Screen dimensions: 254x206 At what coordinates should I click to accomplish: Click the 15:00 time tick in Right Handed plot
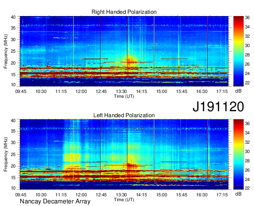coord(161,91)
